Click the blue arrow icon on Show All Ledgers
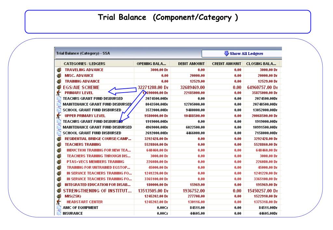The height and width of the screenshot is (230, 333). (226, 53)
